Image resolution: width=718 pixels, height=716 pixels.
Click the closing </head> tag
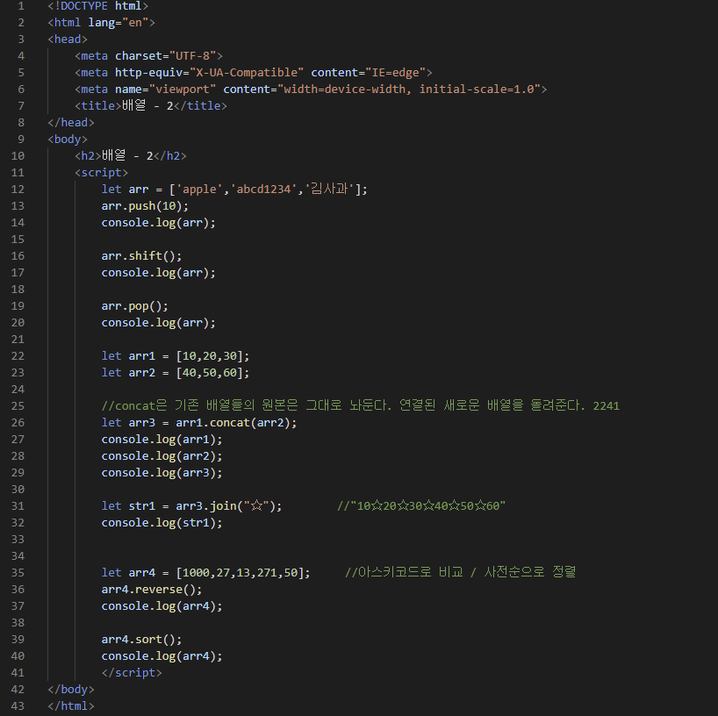[71, 123]
